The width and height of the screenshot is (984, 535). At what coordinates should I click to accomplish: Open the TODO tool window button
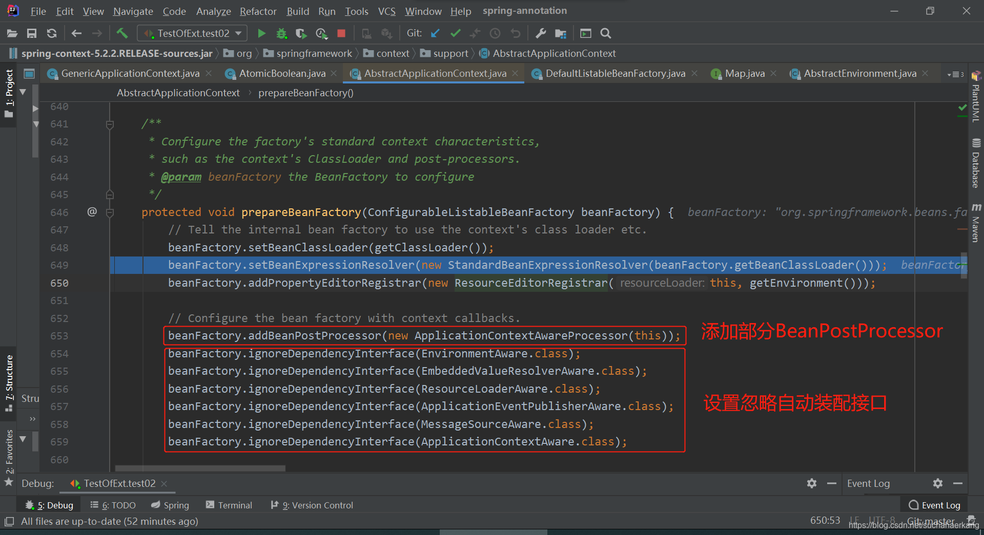(x=113, y=505)
